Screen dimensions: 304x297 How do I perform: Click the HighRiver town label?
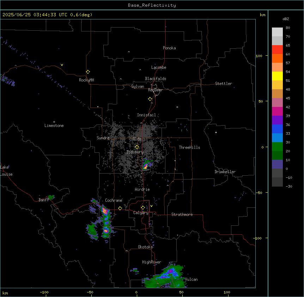click(152, 262)
